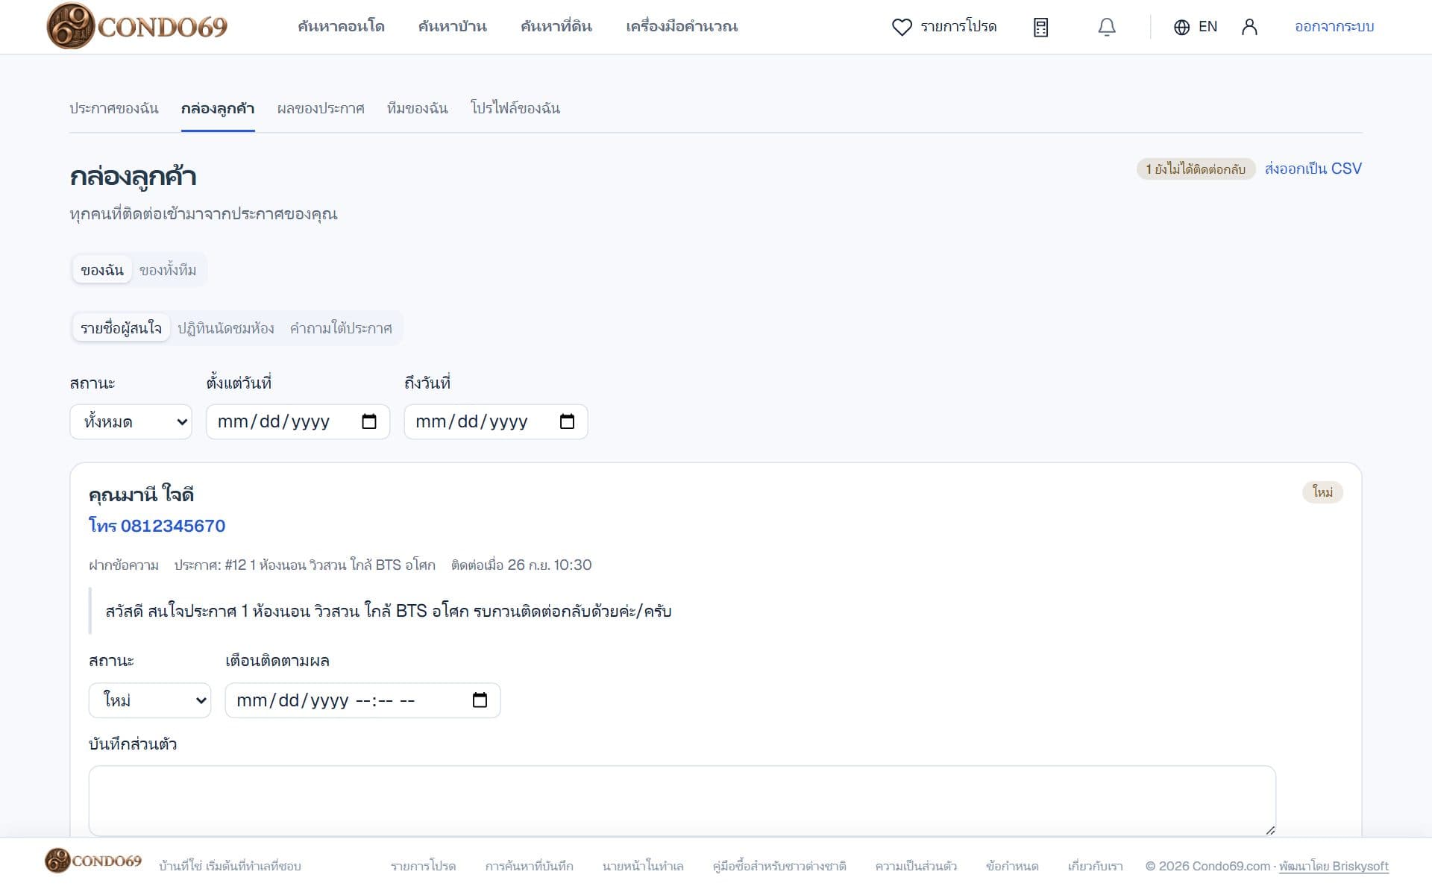Viewport: 1432px width, 895px height.
Task: Open calendar picker for ถึงวันที่ field
Action: pos(567,421)
